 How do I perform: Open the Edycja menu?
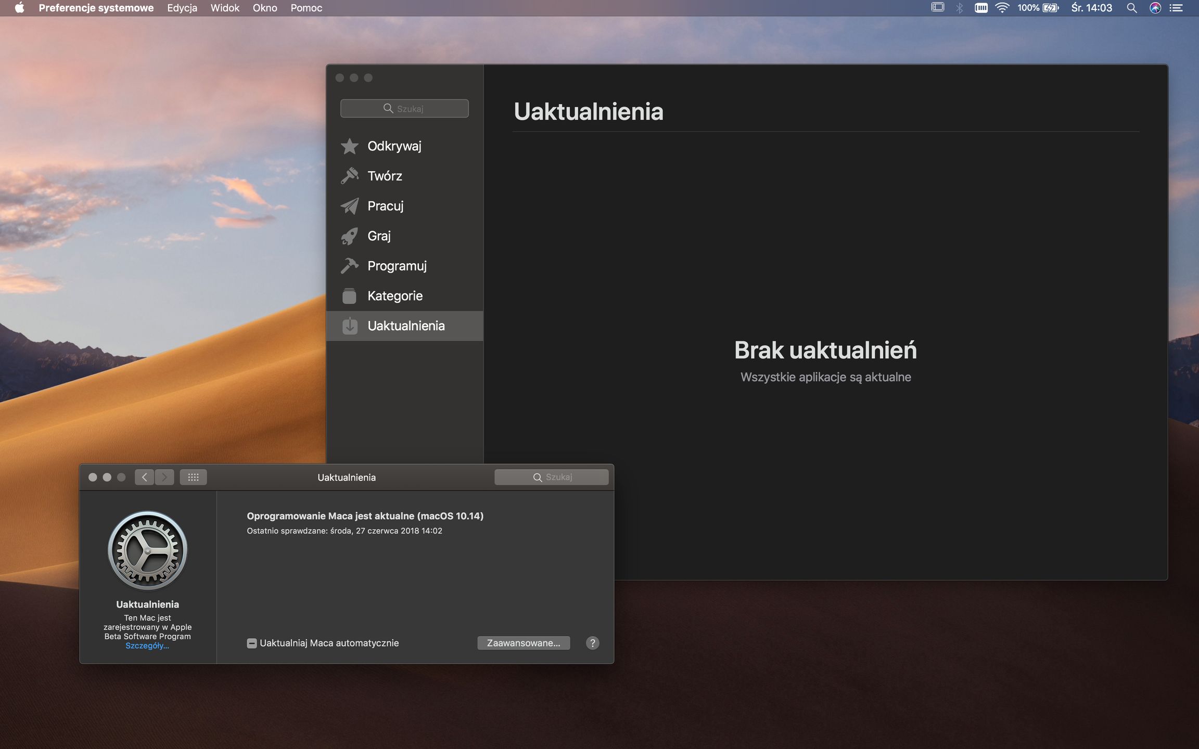click(182, 8)
